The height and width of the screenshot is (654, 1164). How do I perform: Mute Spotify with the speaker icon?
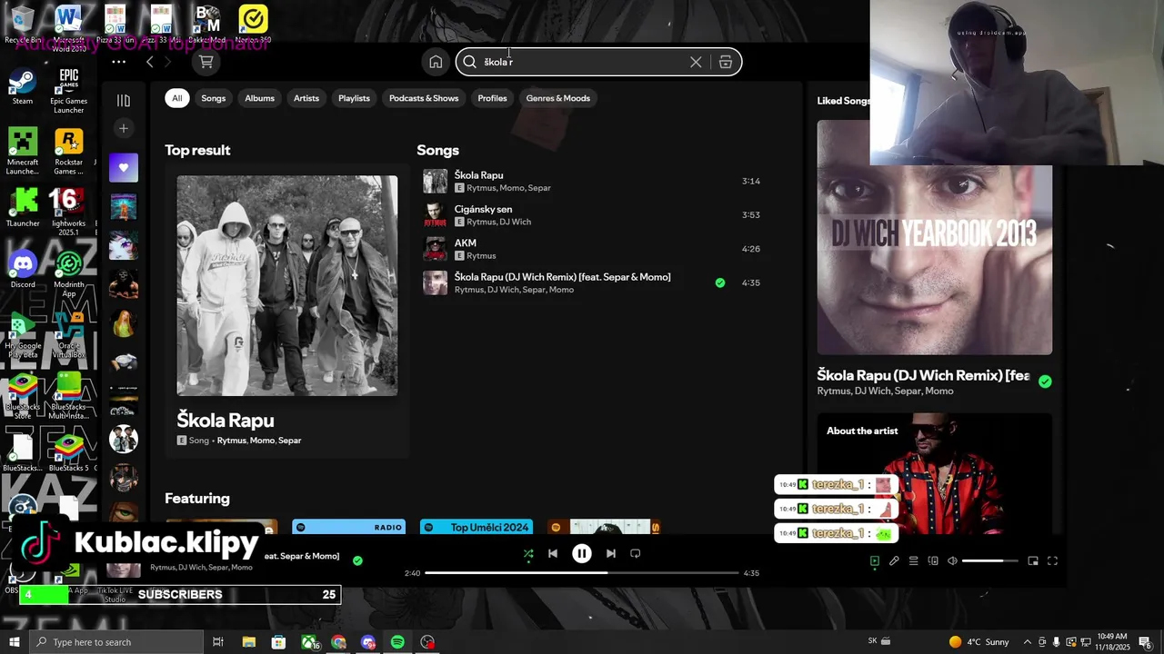(x=952, y=561)
